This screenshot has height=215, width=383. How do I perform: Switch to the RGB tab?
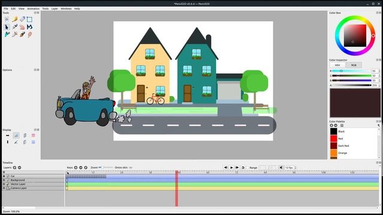[x=354, y=65]
